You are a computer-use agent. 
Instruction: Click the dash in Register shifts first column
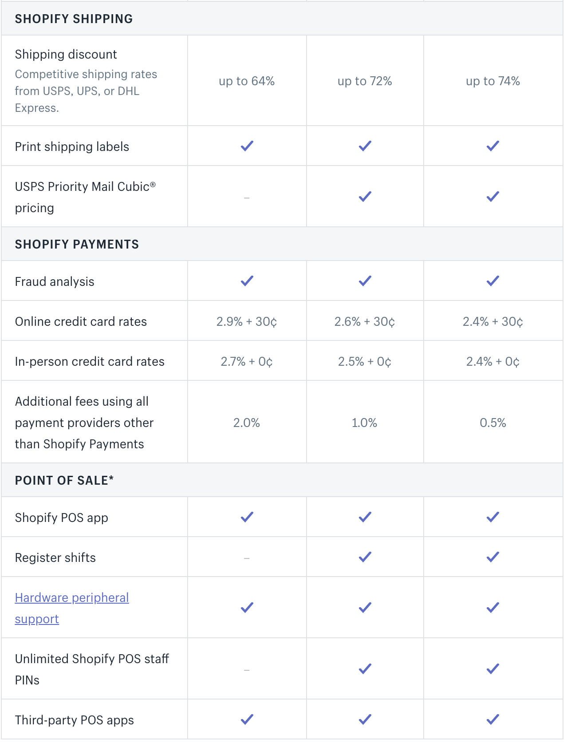pyautogui.click(x=247, y=558)
